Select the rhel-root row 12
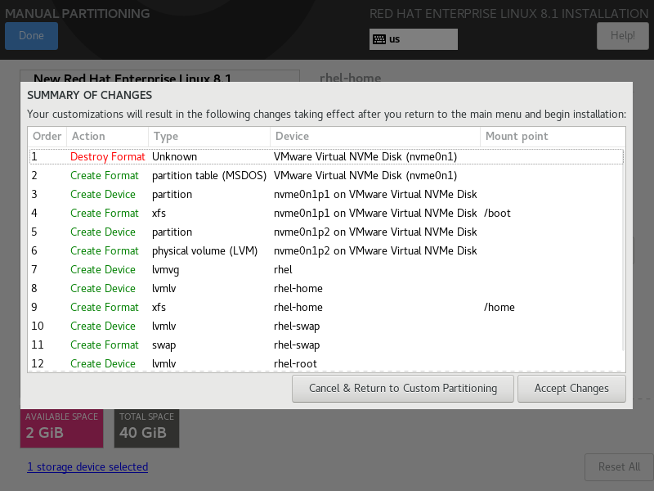 pos(326,363)
